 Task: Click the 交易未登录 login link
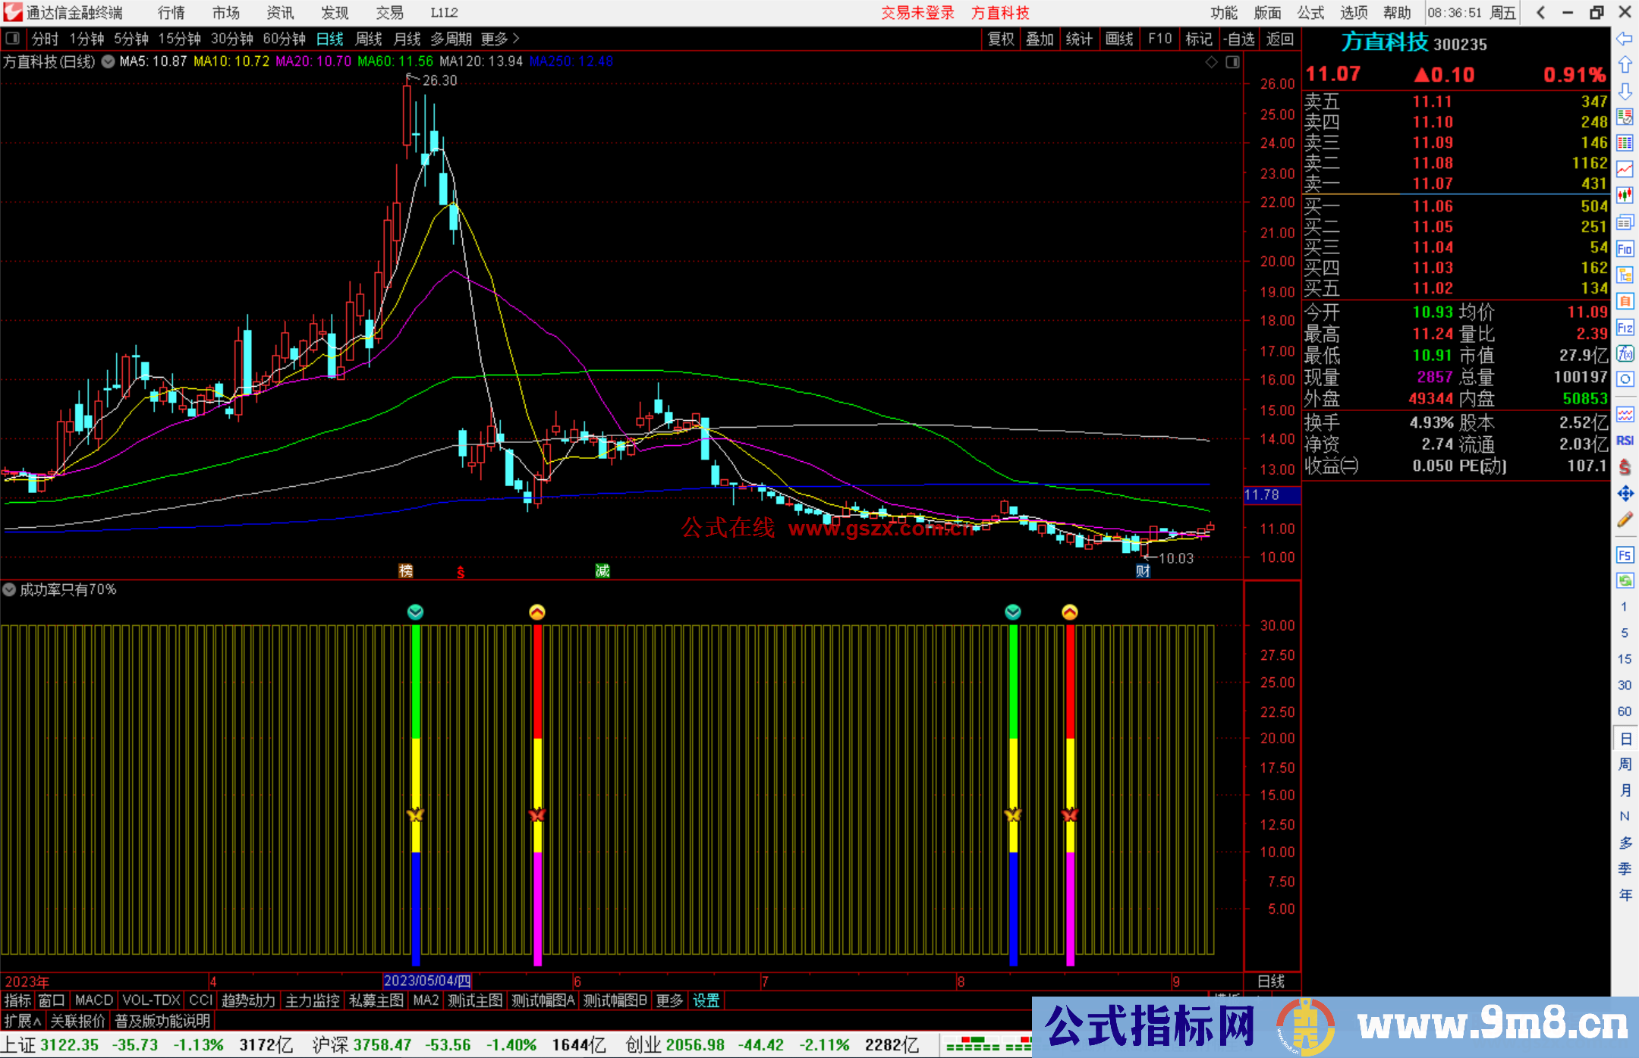[917, 12]
